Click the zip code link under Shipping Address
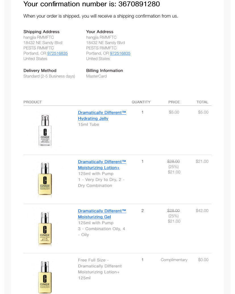 57,53
